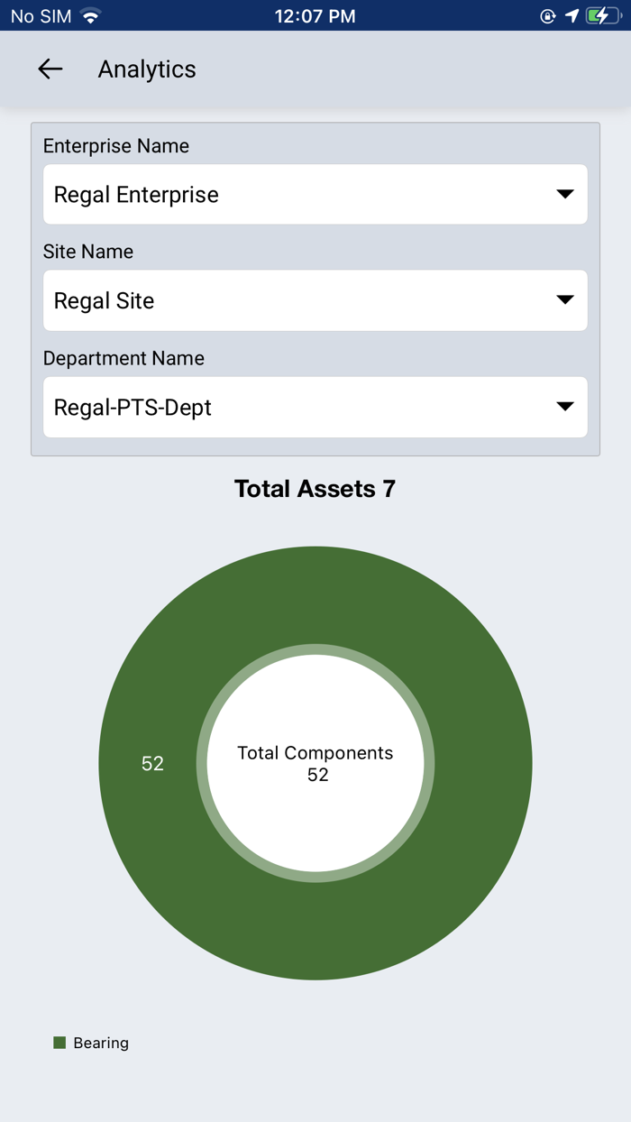The image size is (631, 1122).
Task: Tap the back arrow to leave Analytics
Action: (x=50, y=69)
